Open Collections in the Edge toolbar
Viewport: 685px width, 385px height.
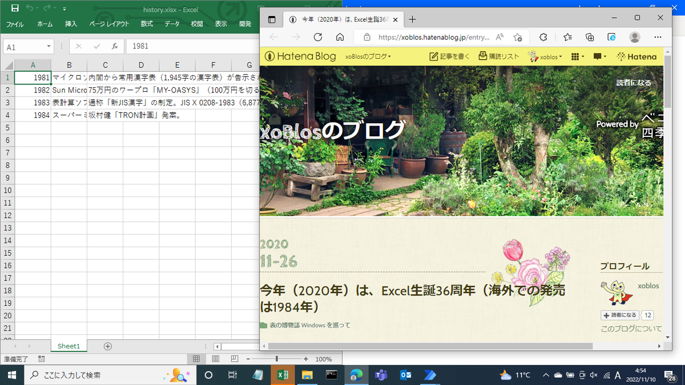coord(590,37)
